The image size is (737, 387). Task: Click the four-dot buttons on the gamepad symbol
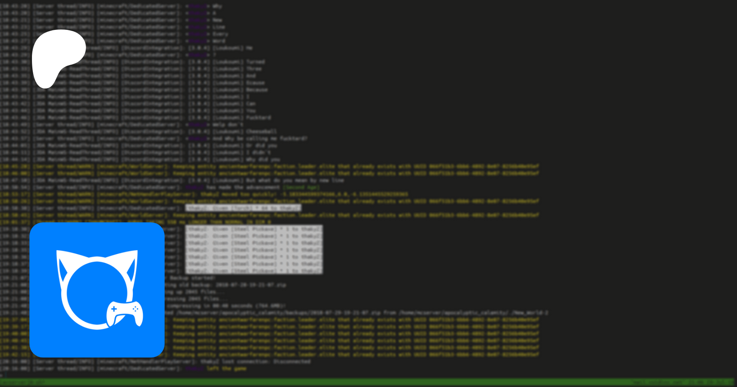(135, 309)
